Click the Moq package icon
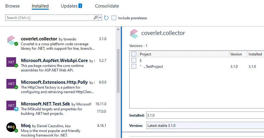This screenshot has height=138, width=264. (x=11, y=127)
